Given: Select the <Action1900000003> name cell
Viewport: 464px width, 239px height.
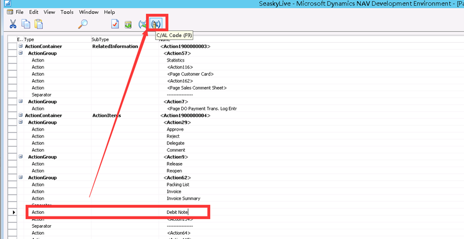Looking at the screenshot, I should tap(185, 46).
